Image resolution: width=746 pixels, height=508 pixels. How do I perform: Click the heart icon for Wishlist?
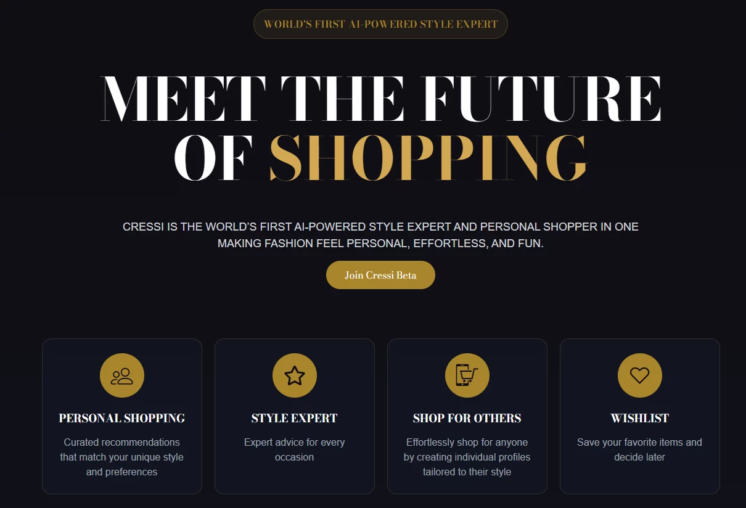tap(640, 375)
